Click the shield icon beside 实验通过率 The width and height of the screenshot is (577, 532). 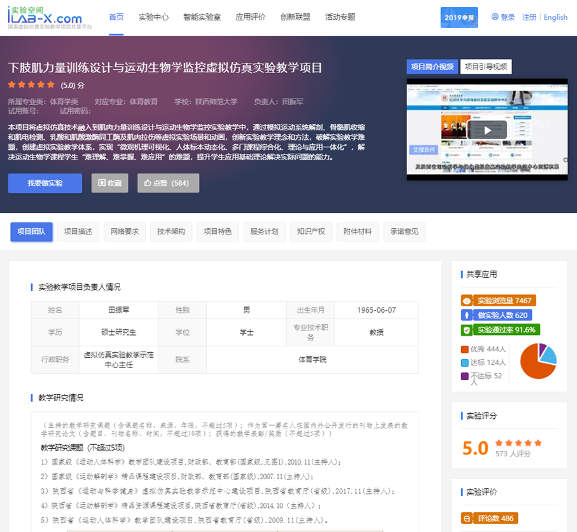click(467, 330)
